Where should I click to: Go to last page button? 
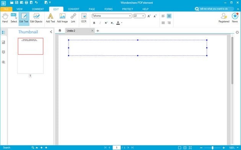(x=132, y=148)
